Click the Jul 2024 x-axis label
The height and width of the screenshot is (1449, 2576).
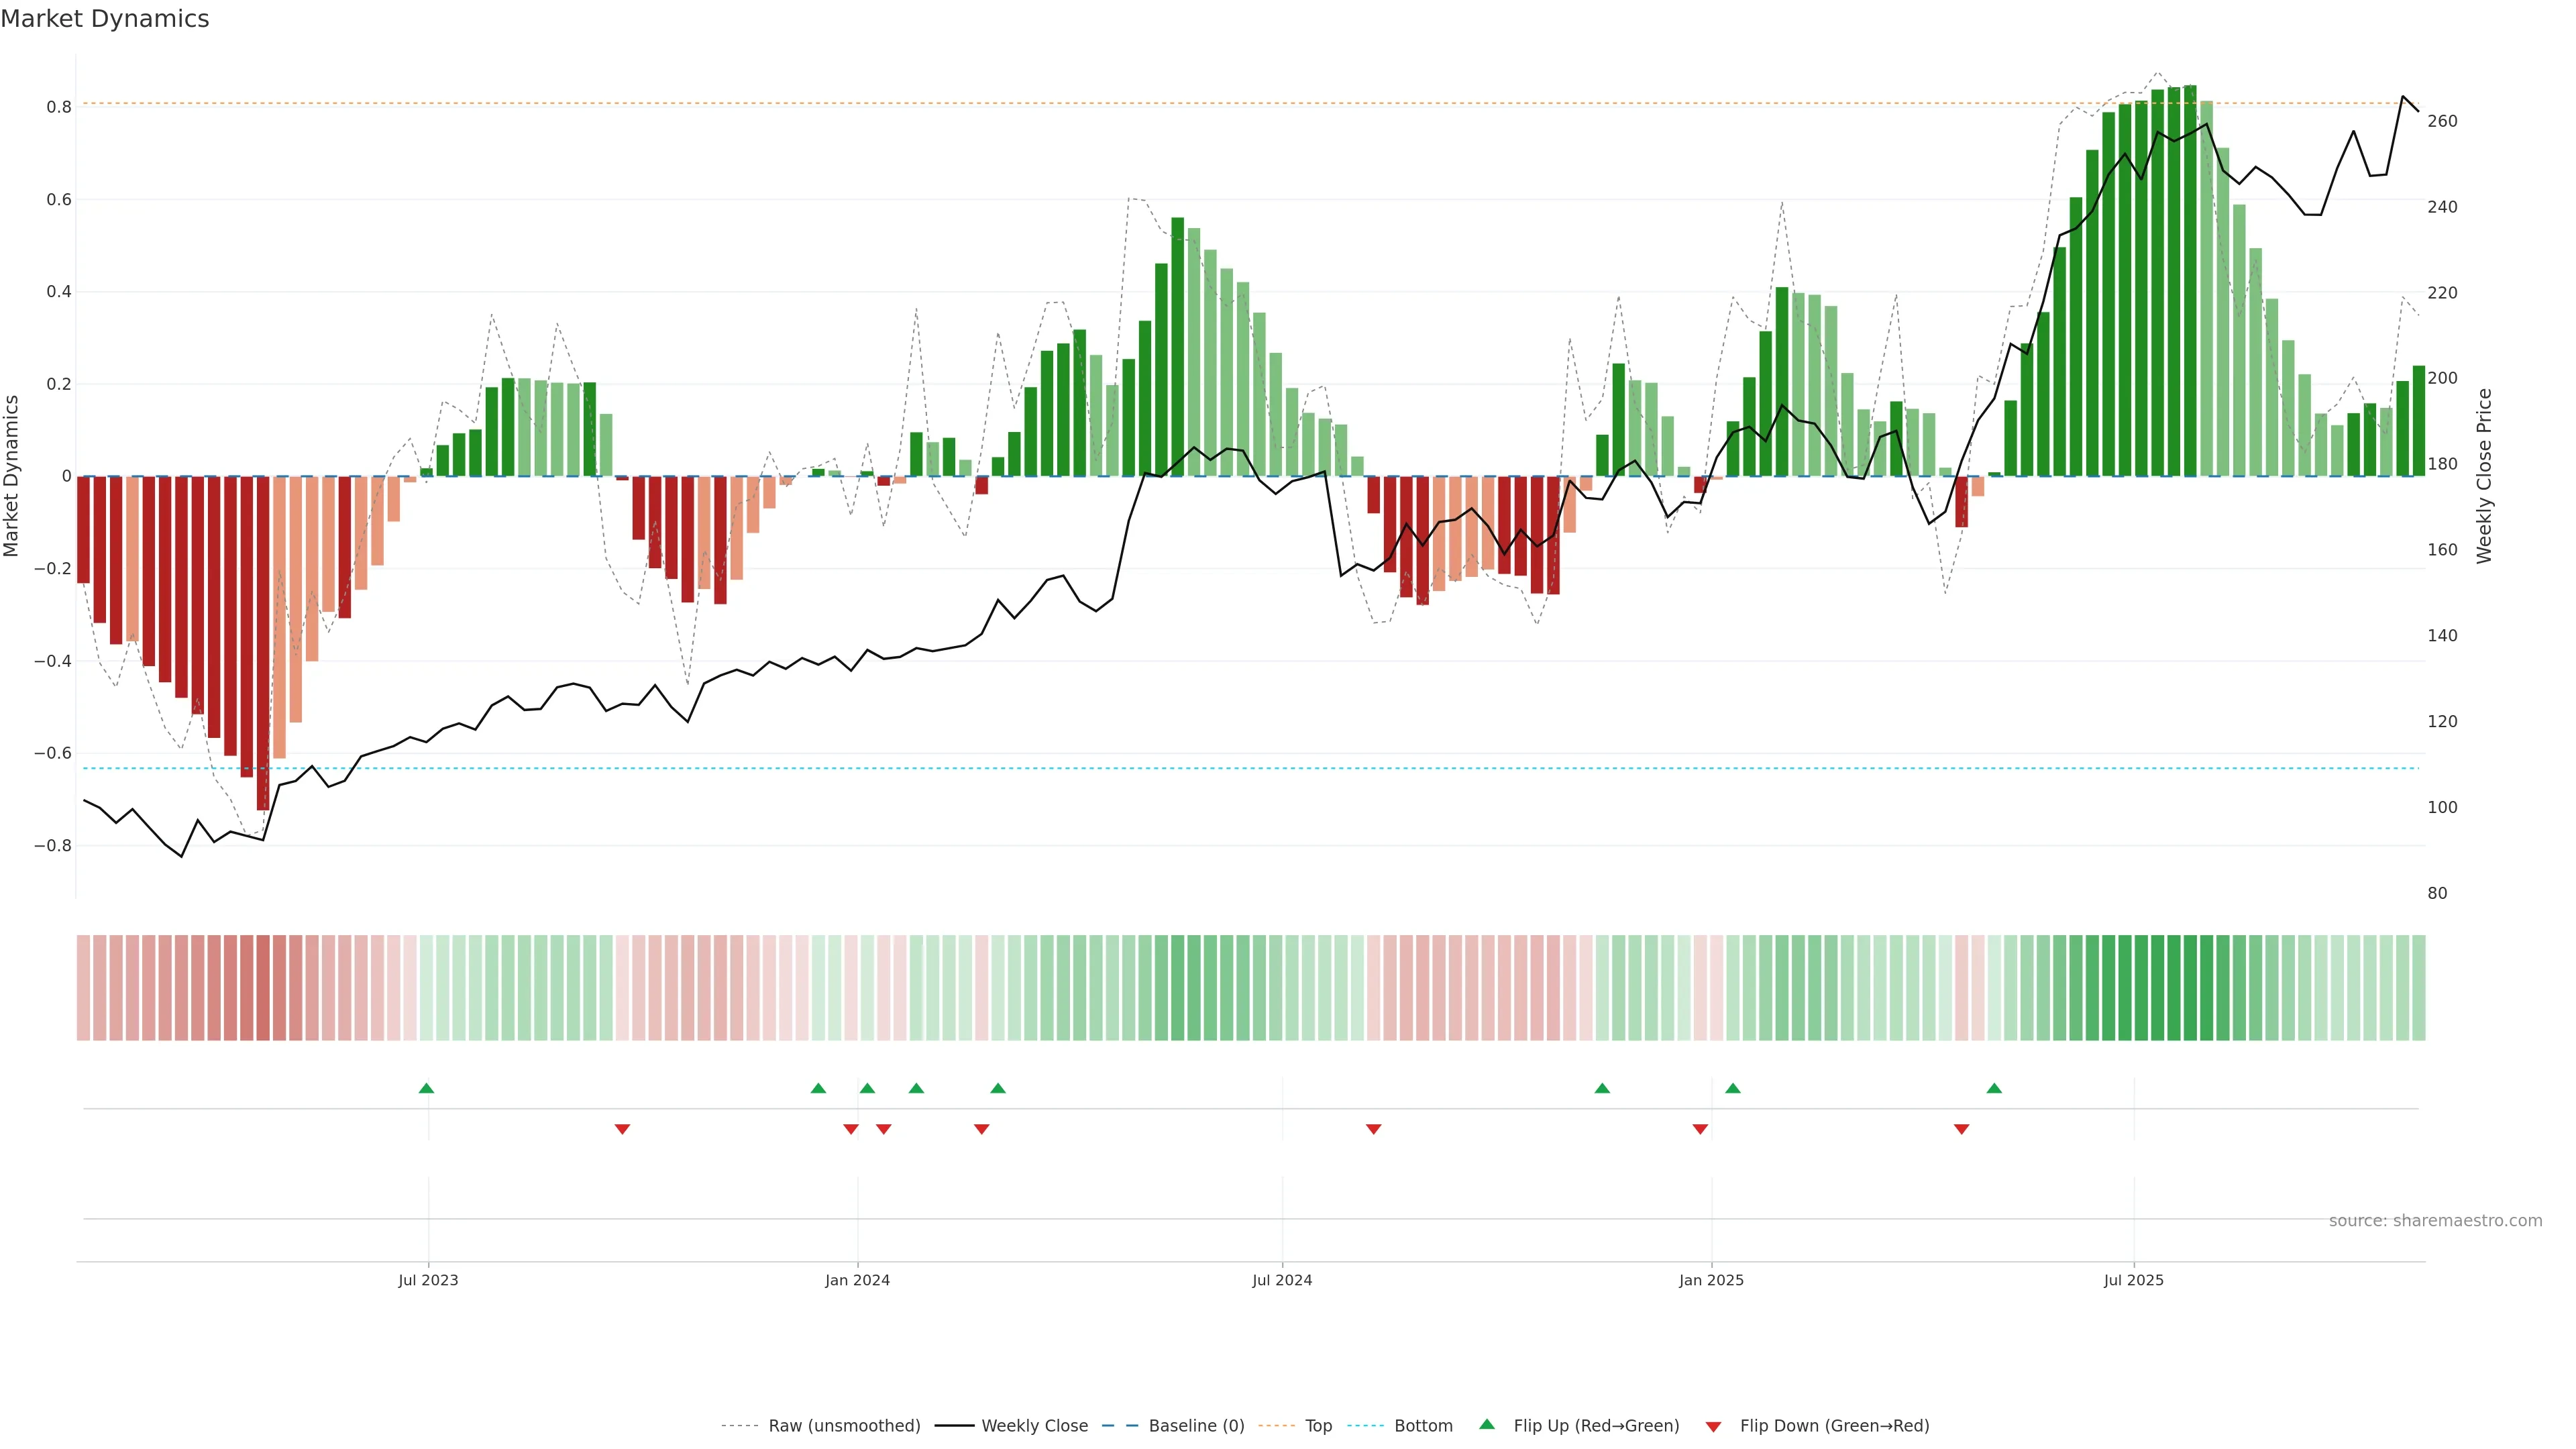pos(1282,1280)
